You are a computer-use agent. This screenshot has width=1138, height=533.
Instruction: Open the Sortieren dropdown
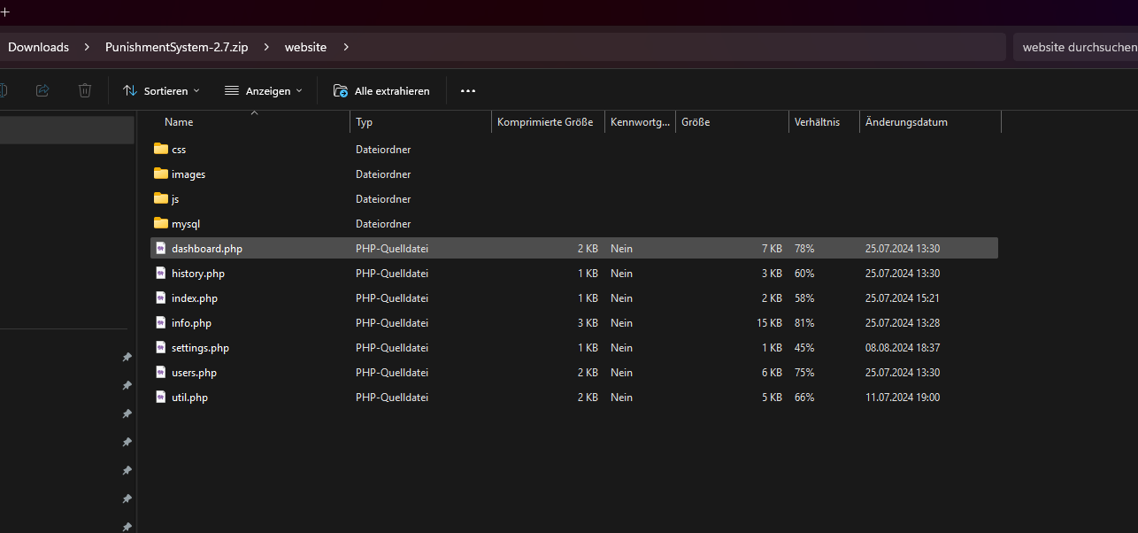161,90
